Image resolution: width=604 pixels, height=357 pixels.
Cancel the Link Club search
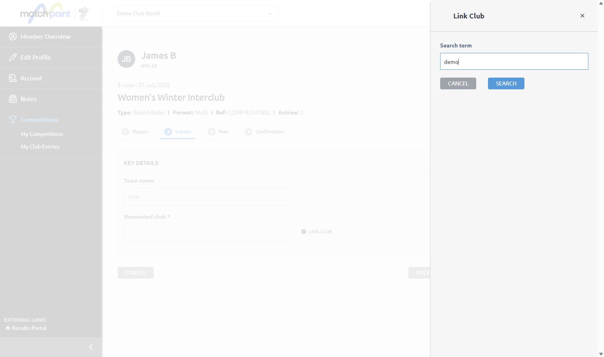pos(458,83)
